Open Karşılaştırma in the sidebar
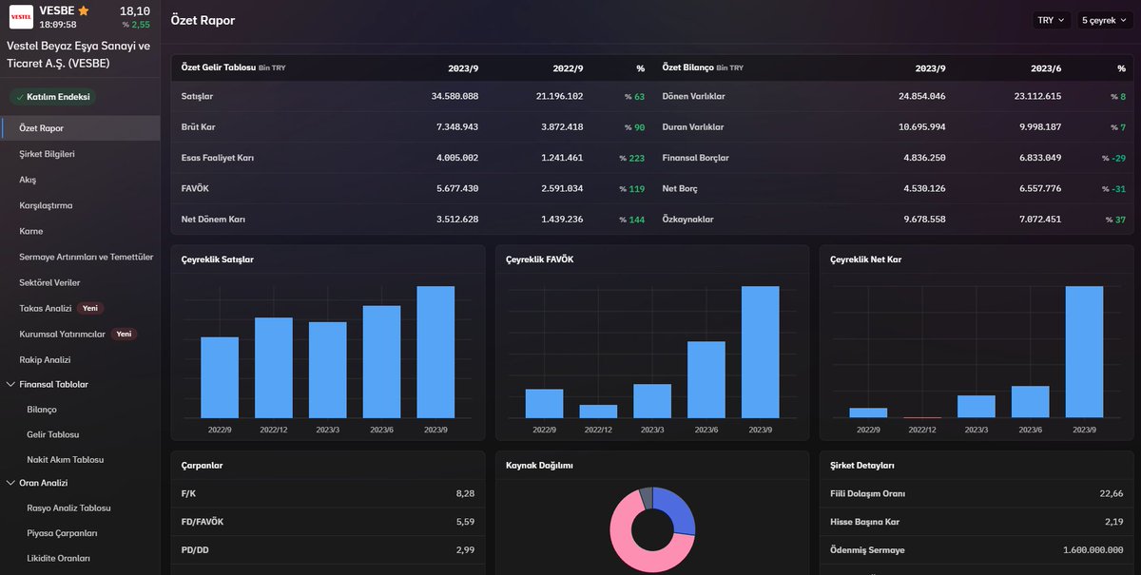This screenshot has height=575, width=1141. tap(46, 205)
